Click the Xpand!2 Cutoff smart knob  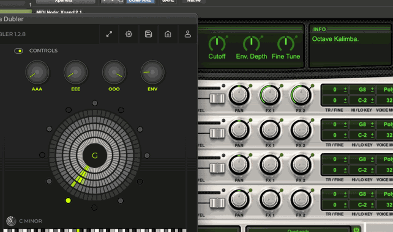tap(217, 44)
